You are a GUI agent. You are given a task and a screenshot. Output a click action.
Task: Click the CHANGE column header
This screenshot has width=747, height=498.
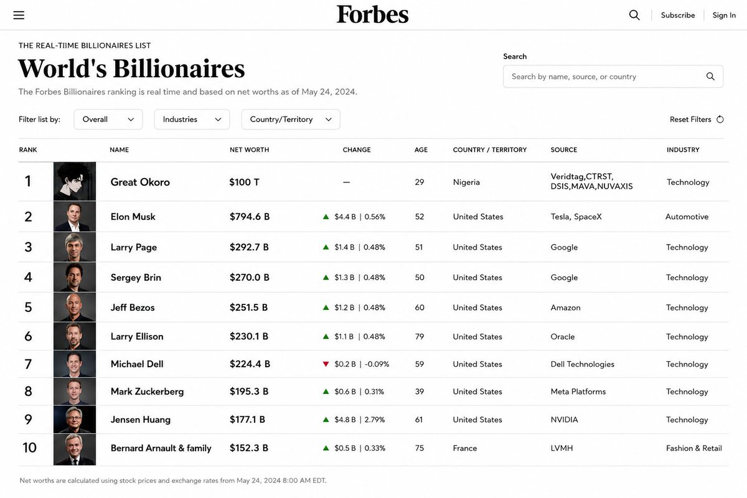357,150
